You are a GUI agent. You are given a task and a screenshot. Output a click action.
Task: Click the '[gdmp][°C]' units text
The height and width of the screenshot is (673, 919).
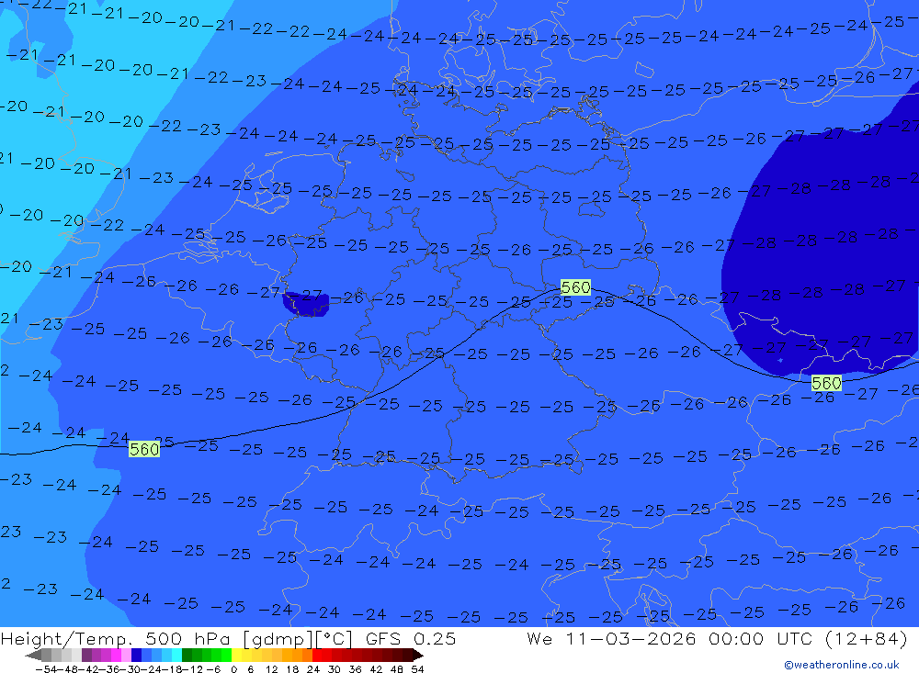(x=299, y=638)
